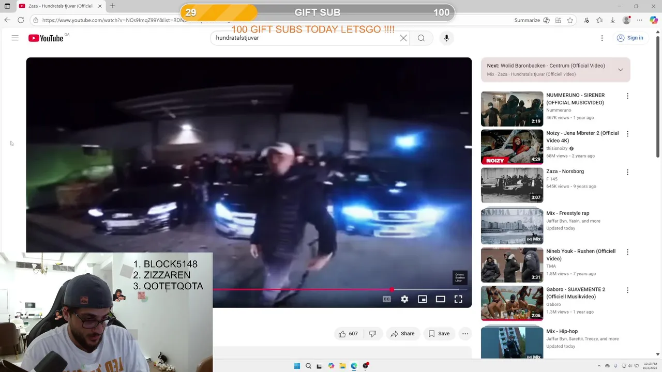Open the NUMMERUNO - SIRENER thumbnail
662x372 pixels.
click(x=512, y=109)
